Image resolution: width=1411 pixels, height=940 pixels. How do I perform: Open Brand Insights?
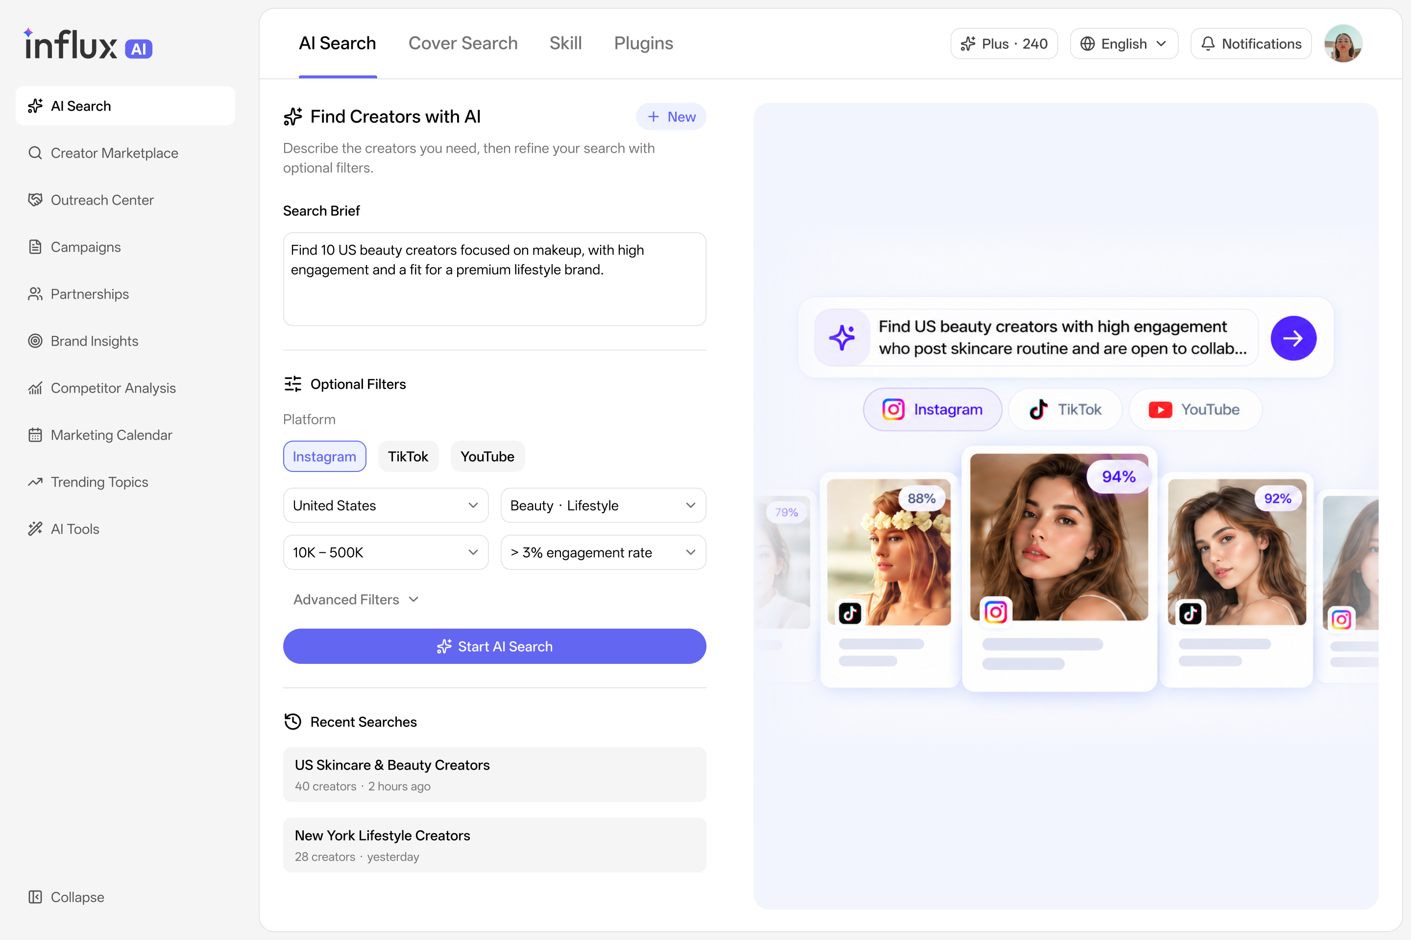click(125, 341)
